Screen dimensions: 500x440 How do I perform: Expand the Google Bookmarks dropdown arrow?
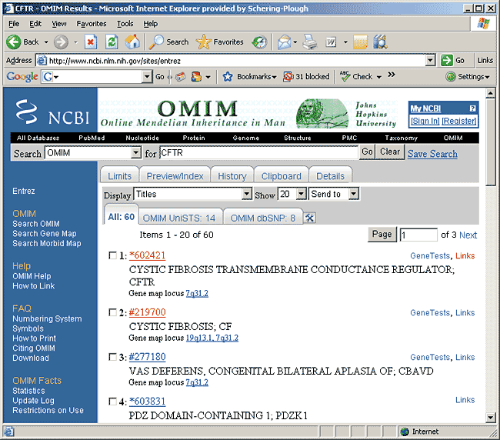coord(275,77)
